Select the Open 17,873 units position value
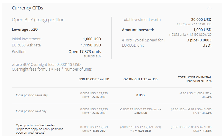The height and width of the screenshot is (139, 224). click(85, 52)
